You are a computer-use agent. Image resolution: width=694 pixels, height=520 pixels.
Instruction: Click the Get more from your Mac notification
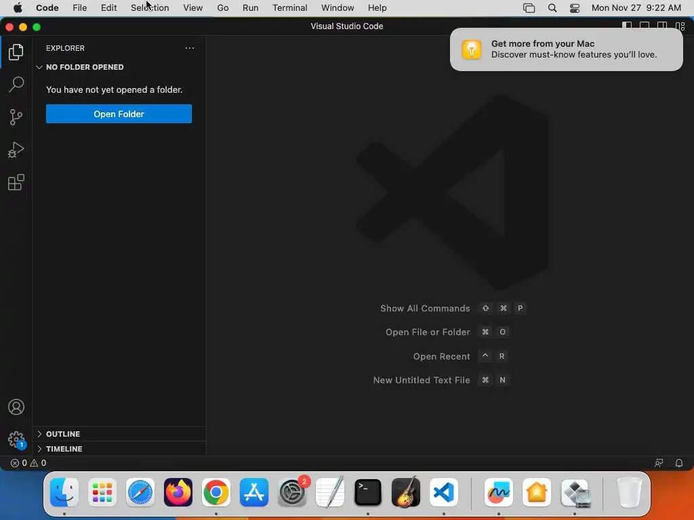tap(566, 49)
